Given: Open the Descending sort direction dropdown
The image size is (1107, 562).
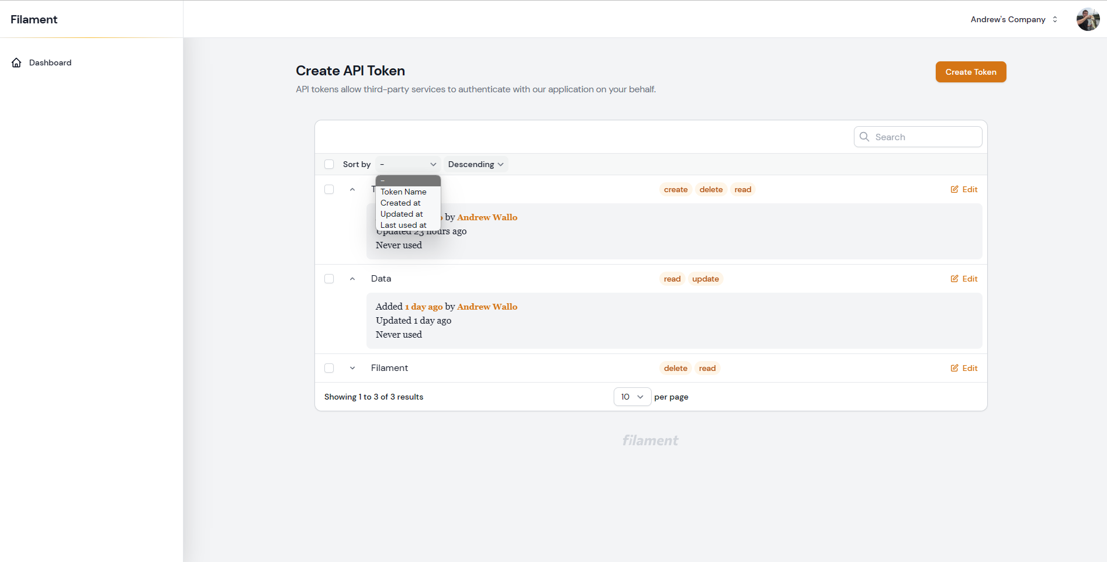Looking at the screenshot, I should (475, 164).
